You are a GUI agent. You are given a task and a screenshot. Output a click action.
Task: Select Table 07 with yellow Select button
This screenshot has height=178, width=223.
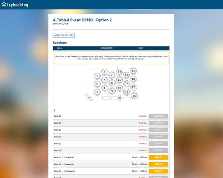coord(158,157)
